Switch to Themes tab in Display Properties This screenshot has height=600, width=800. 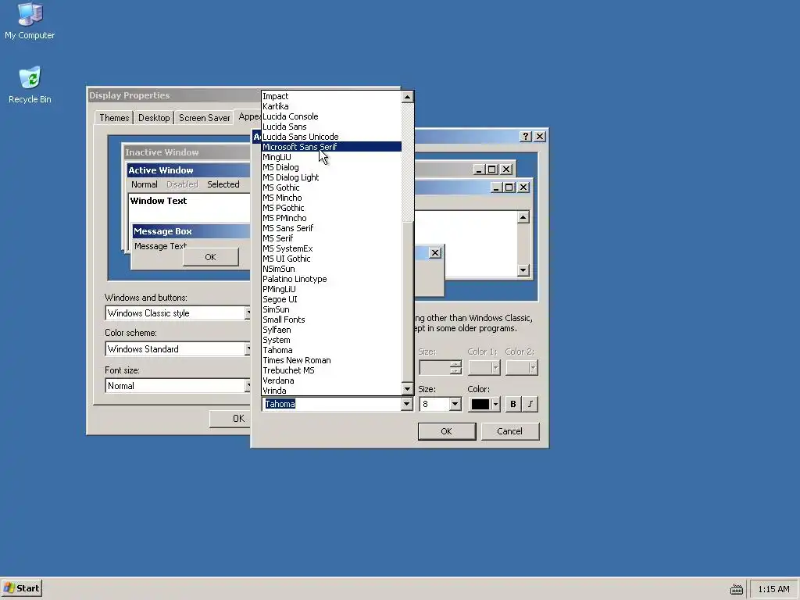pos(114,118)
